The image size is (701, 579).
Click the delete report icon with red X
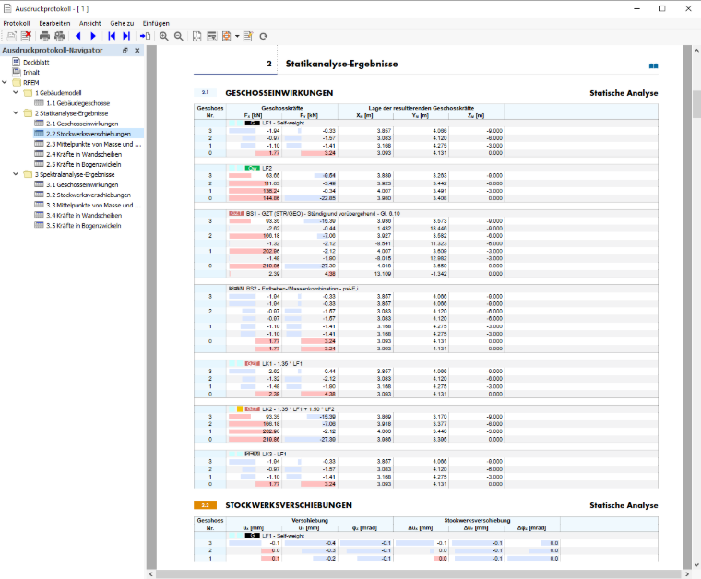[x=27, y=36]
